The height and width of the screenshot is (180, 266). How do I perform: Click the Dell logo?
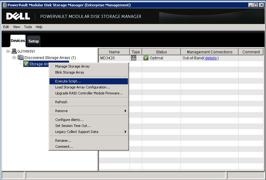(x=18, y=16)
